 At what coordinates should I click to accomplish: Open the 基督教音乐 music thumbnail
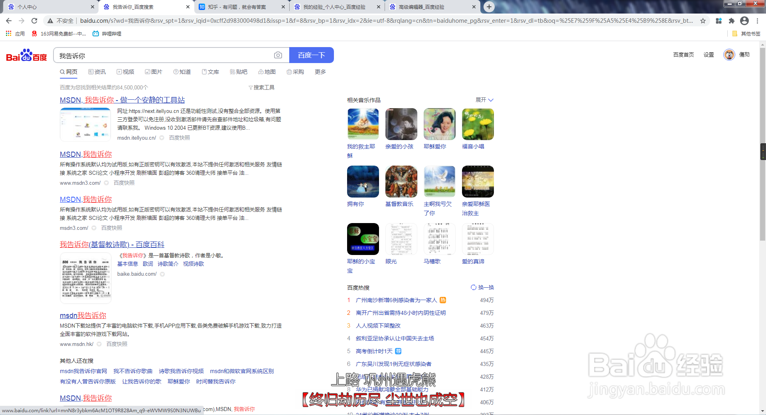click(x=401, y=182)
